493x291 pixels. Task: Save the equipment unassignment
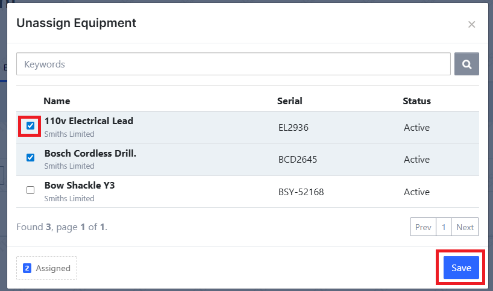pyautogui.click(x=461, y=268)
